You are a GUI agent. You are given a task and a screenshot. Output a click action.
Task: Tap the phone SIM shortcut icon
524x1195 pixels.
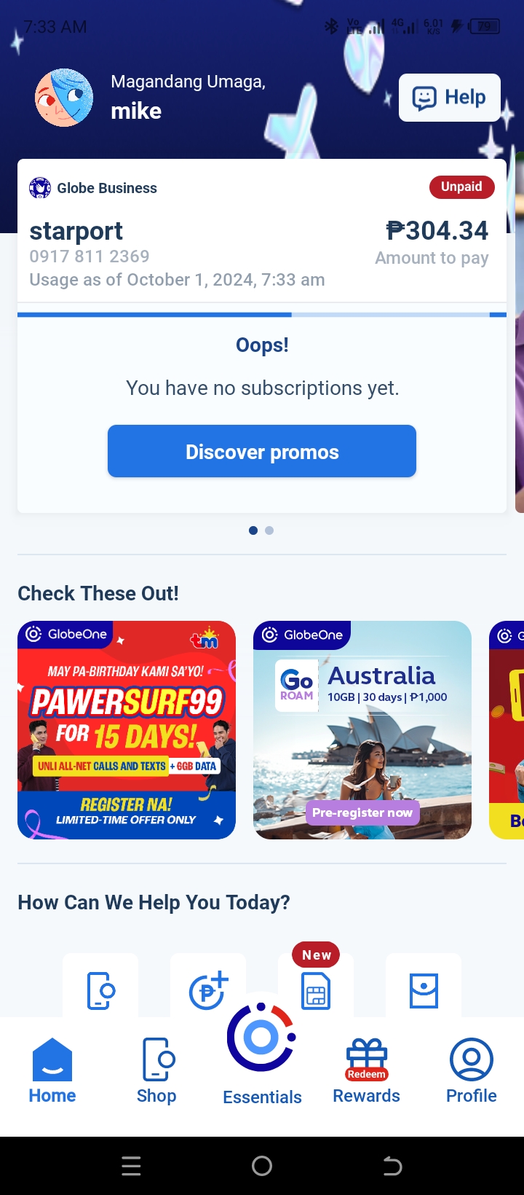pyautogui.click(x=100, y=990)
